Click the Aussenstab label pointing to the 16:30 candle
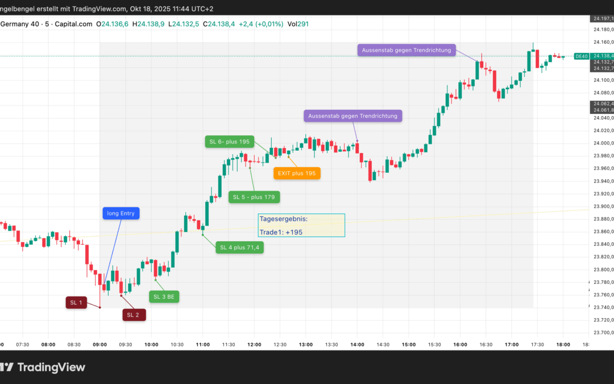 406,50
